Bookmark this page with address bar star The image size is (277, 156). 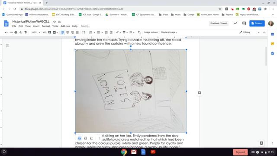(x=220, y=9)
